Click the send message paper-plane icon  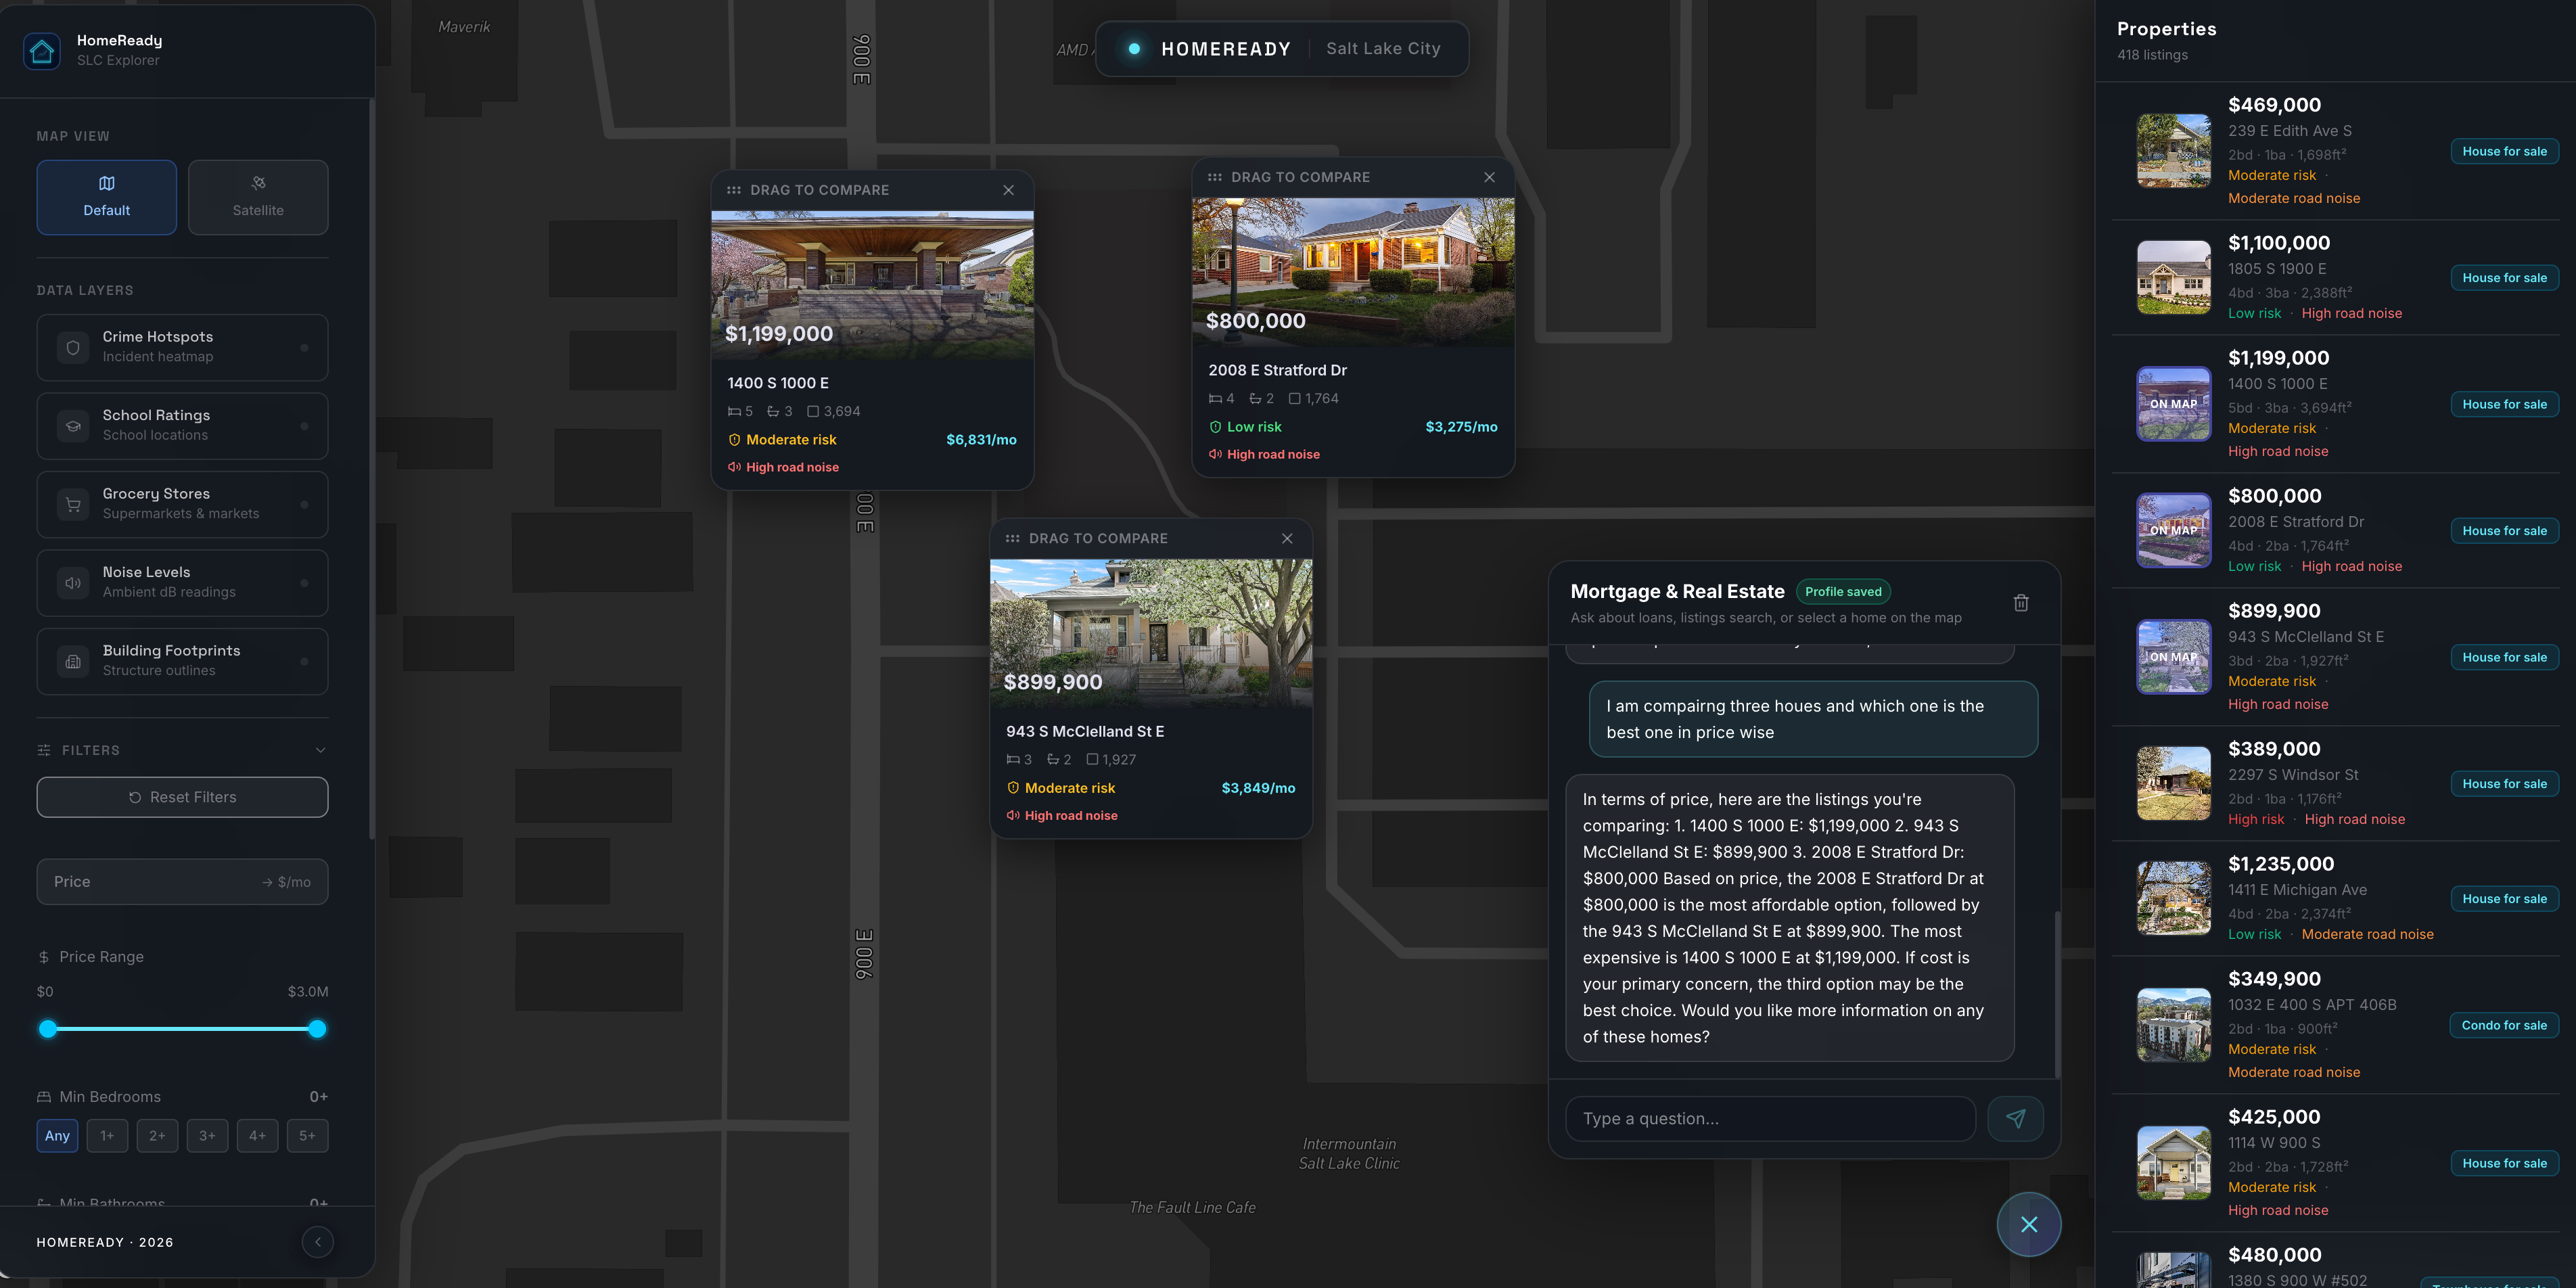pyautogui.click(x=2015, y=1118)
